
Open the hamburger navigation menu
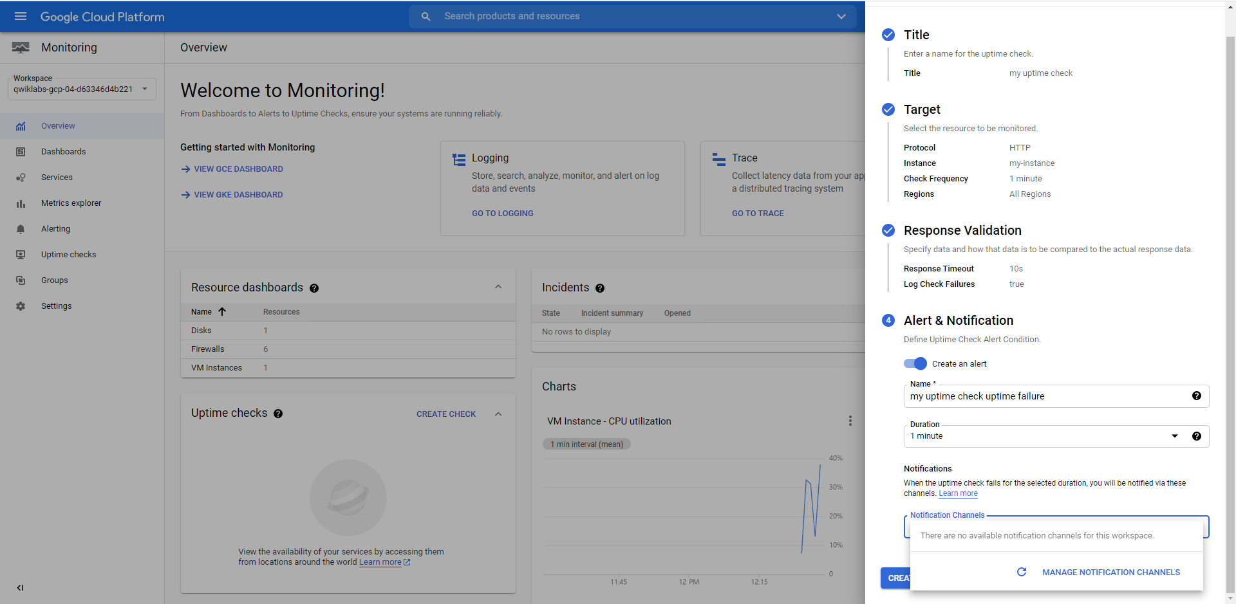click(21, 17)
